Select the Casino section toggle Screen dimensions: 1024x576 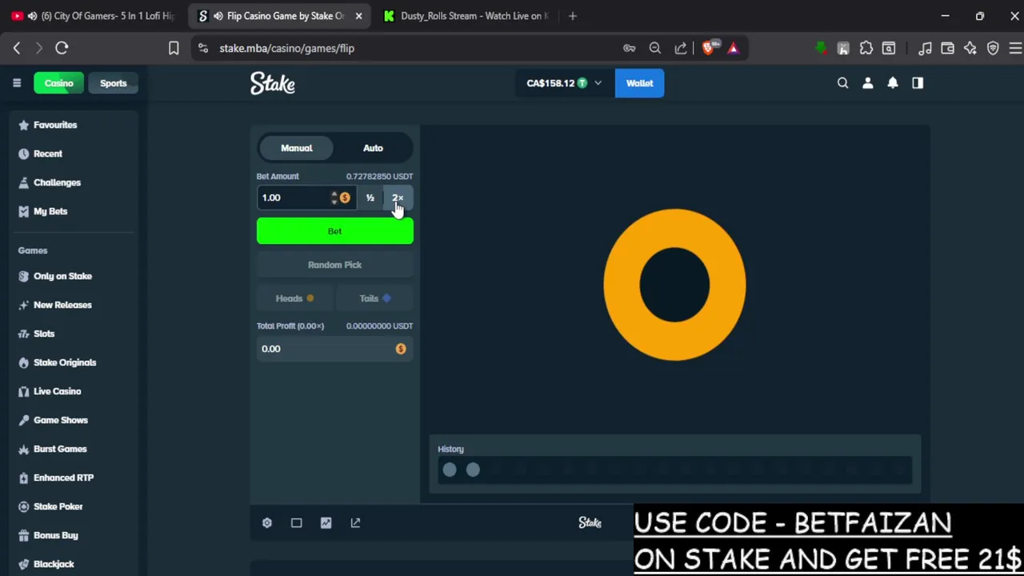[x=59, y=83]
